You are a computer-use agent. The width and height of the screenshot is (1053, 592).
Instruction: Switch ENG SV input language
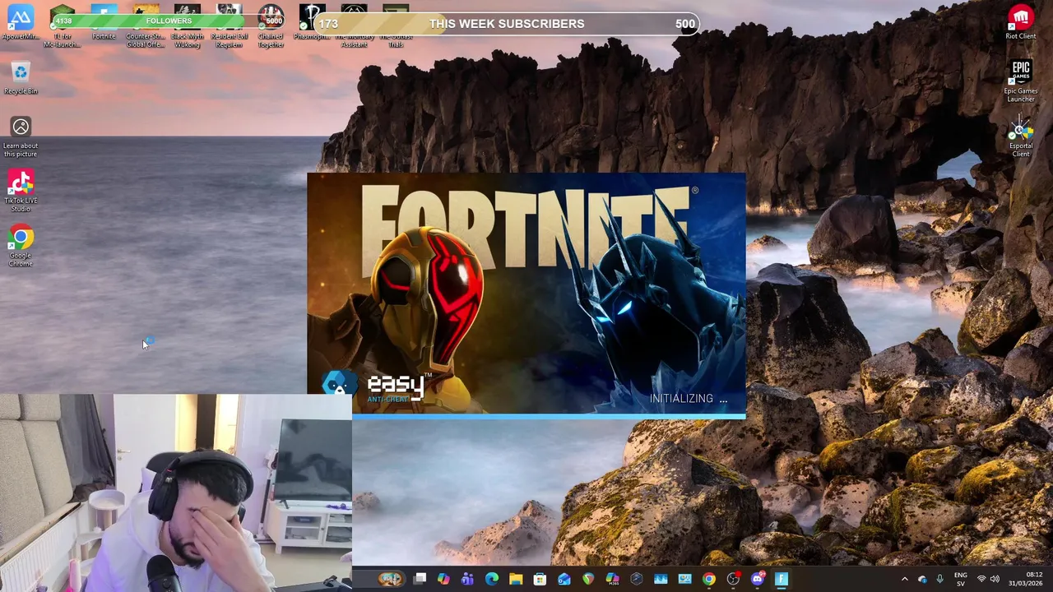961,580
